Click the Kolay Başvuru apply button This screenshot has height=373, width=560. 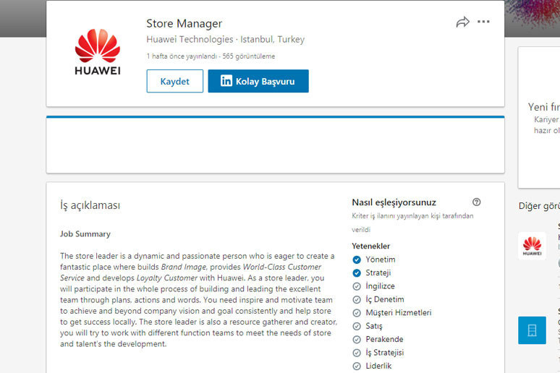click(258, 81)
